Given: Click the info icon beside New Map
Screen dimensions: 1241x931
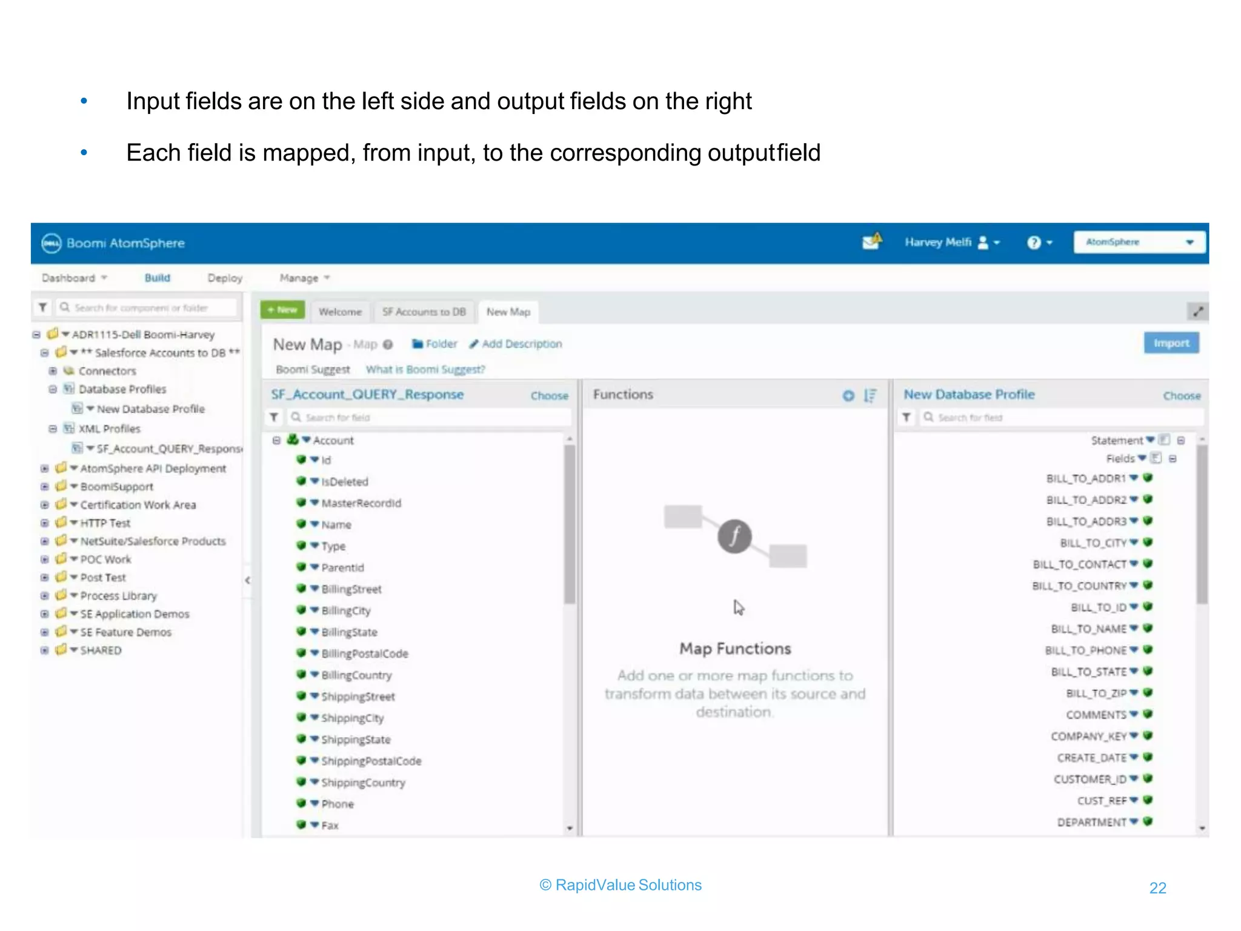Looking at the screenshot, I should tap(388, 345).
